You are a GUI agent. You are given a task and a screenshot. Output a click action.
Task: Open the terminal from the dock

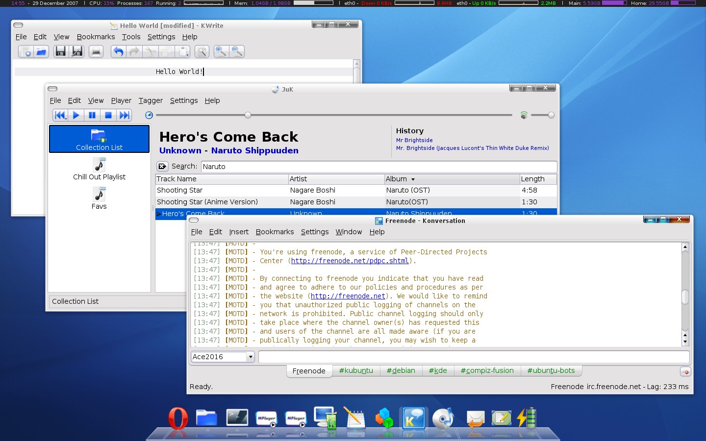pyautogui.click(x=237, y=417)
